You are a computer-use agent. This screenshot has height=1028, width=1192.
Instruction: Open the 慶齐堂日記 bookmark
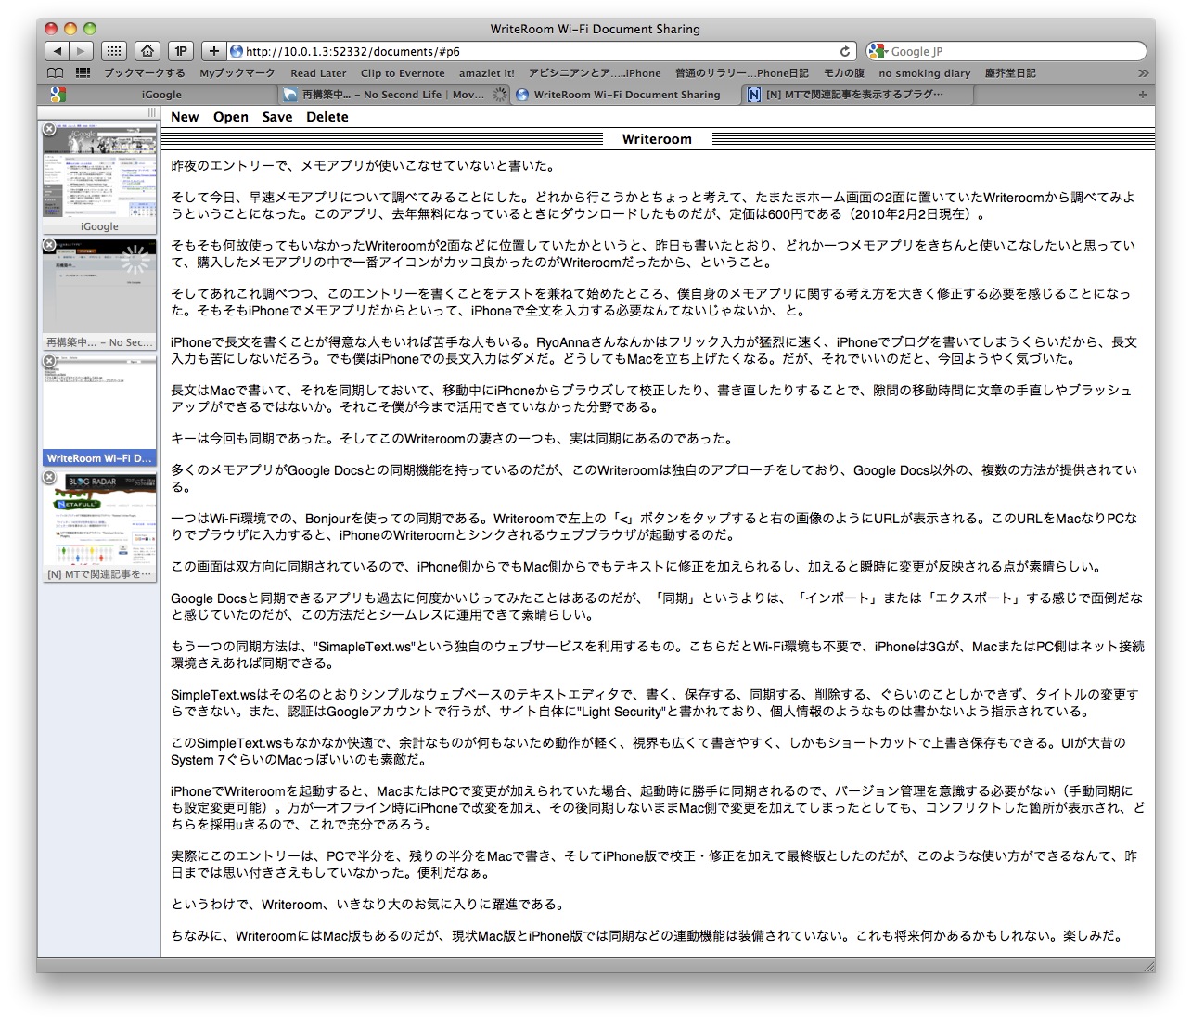[1010, 72]
